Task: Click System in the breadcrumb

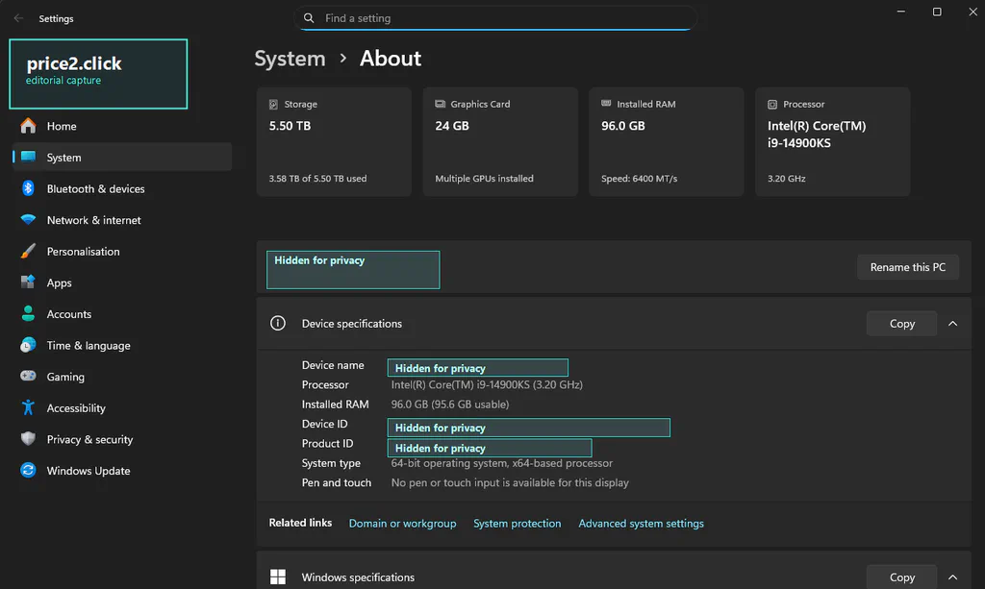Action: click(x=290, y=59)
